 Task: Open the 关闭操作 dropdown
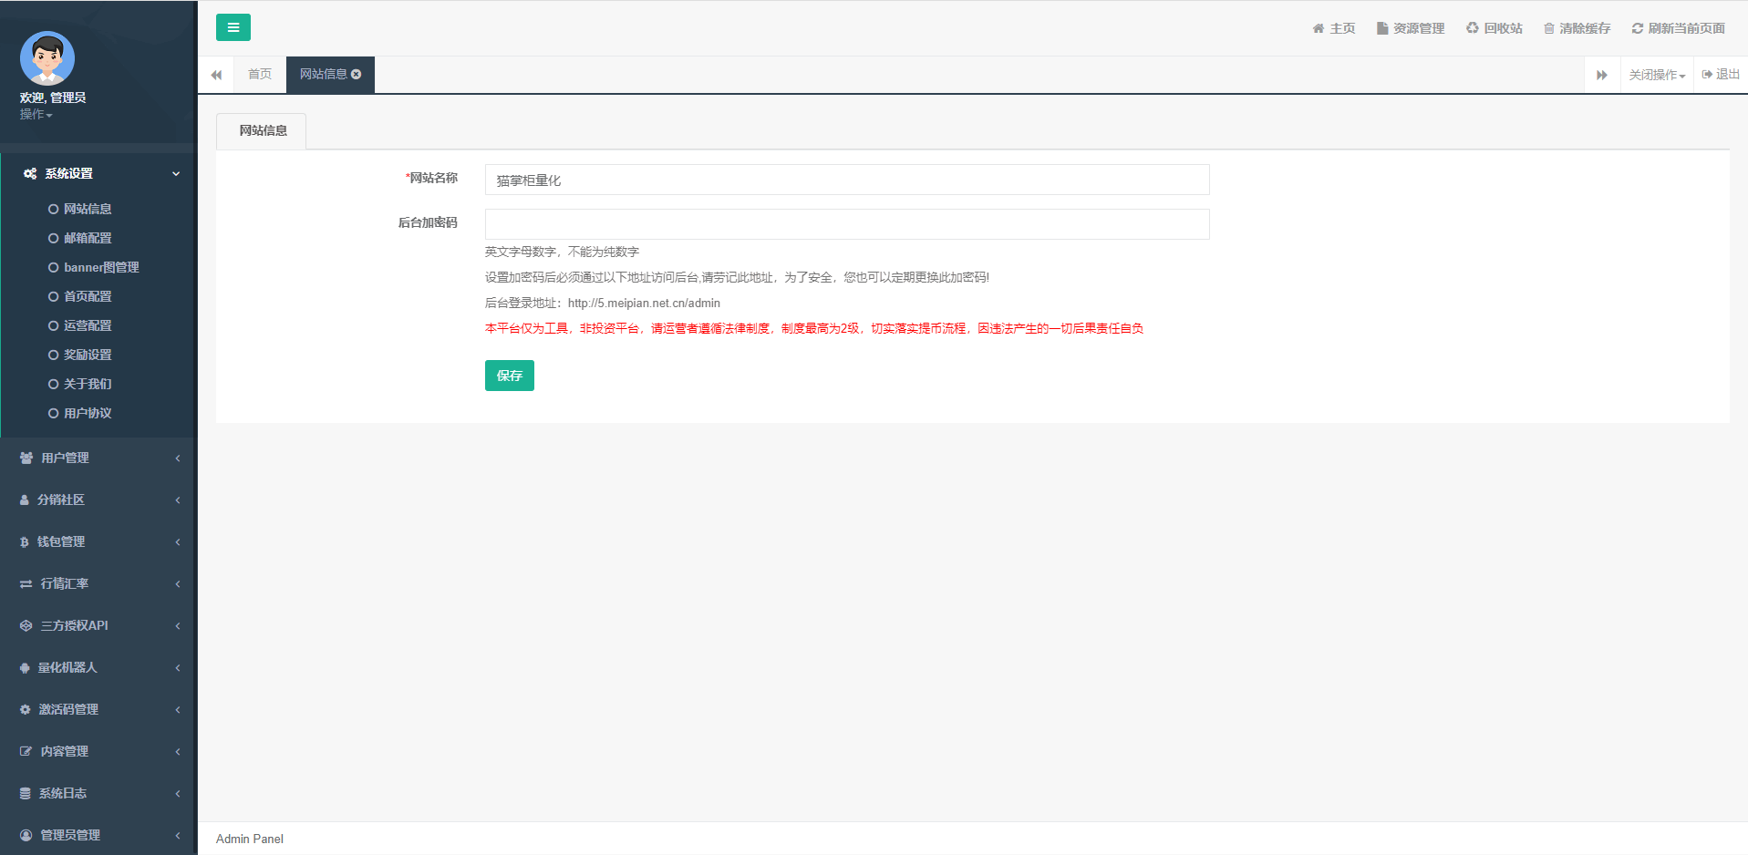[1657, 75]
